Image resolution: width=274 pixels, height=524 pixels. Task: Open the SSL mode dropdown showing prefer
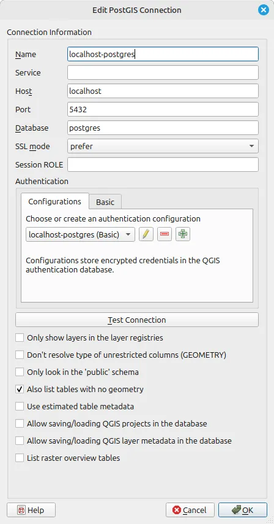click(163, 146)
